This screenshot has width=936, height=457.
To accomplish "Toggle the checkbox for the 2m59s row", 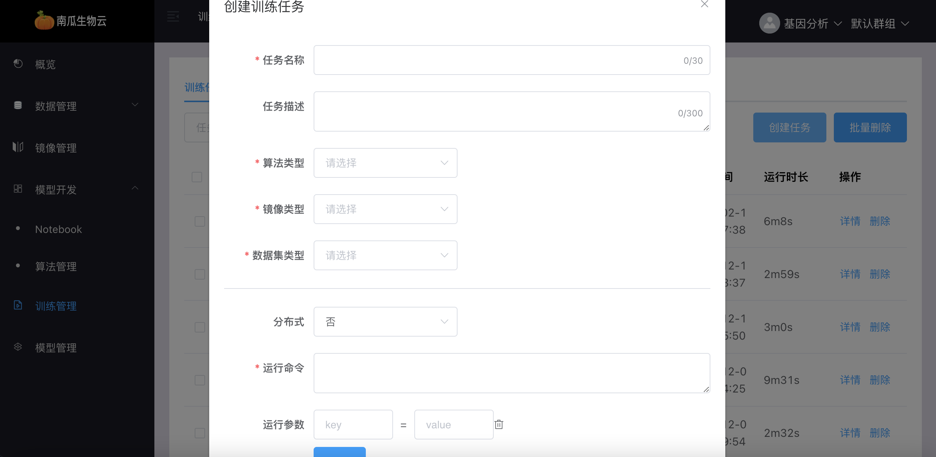I will 200,274.
